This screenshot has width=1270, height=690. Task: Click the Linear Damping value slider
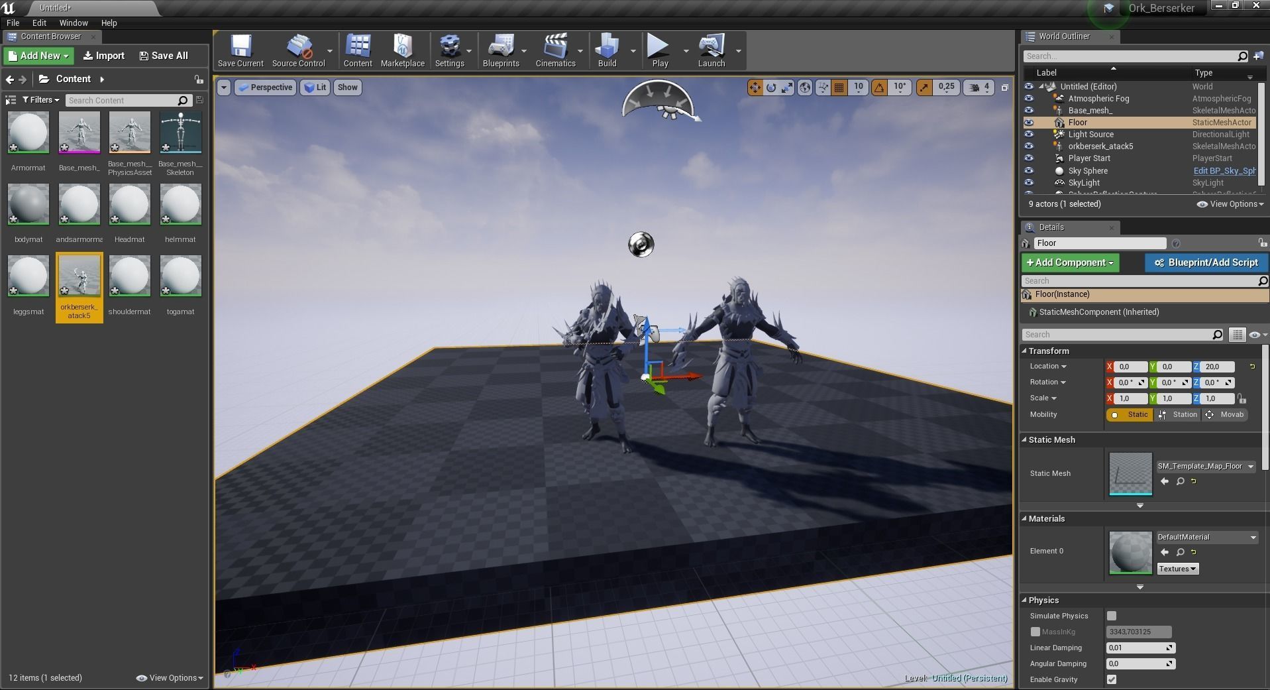[1139, 648]
